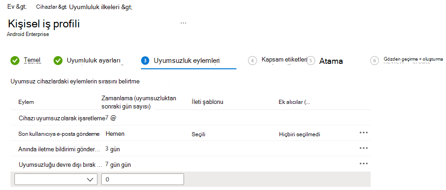Screen dimensions: 446x190
Task: Click the step 3 circle icon
Action: click(145, 61)
